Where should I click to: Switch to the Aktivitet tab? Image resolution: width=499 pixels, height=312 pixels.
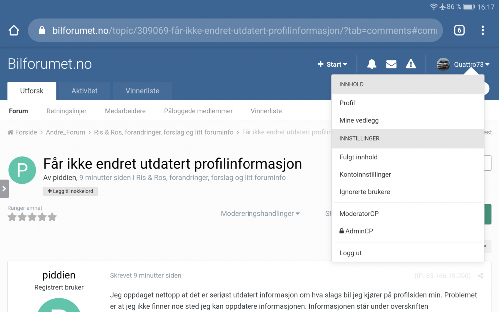[x=84, y=91]
